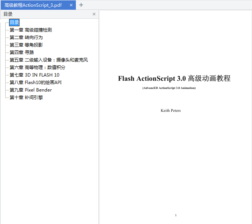Select the 目录 root bookmark
The width and height of the screenshot is (252, 224).
(14, 23)
